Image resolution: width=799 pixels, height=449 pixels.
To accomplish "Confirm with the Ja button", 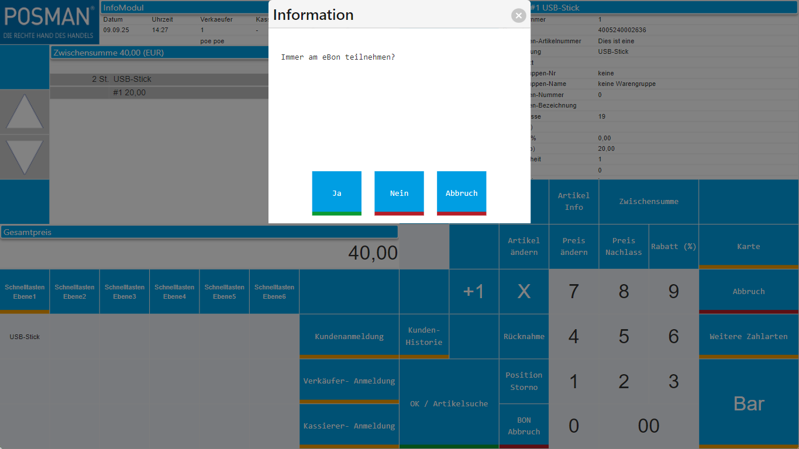I will pyautogui.click(x=336, y=193).
